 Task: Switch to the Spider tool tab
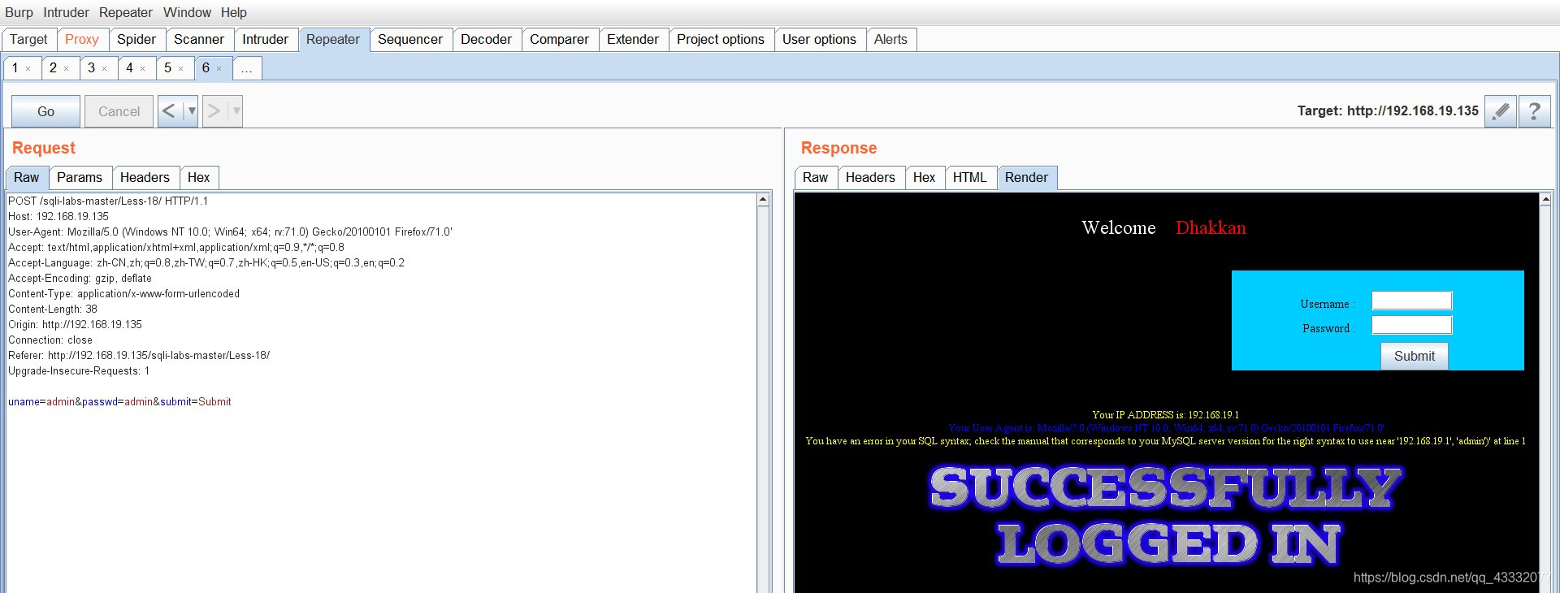click(x=136, y=39)
